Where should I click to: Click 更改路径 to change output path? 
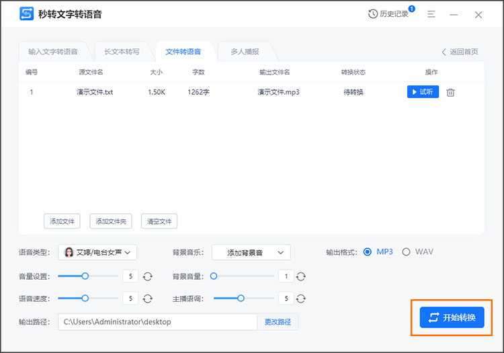[278, 322]
